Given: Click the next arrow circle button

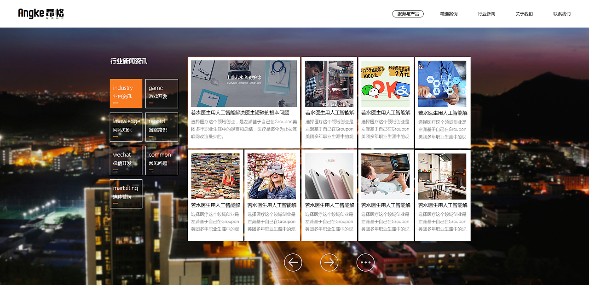Looking at the screenshot, I should point(329,262).
